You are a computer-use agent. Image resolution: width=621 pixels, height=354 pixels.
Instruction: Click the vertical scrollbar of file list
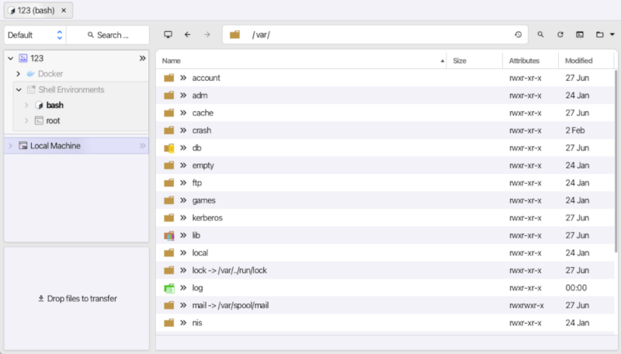[616, 161]
